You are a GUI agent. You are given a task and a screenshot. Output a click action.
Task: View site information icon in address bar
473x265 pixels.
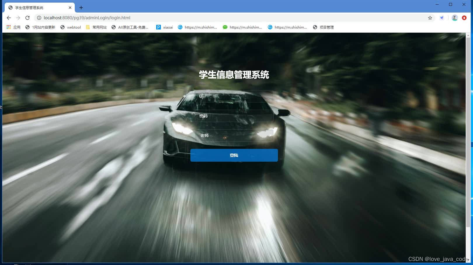pyautogui.click(x=39, y=18)
